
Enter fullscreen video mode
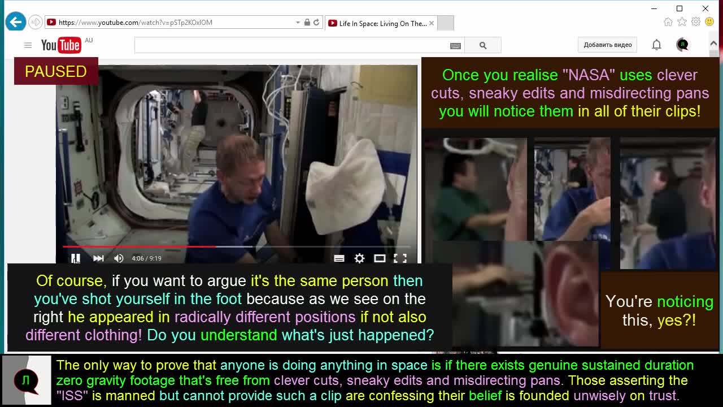pyautogui.click(x=400, y=258)
